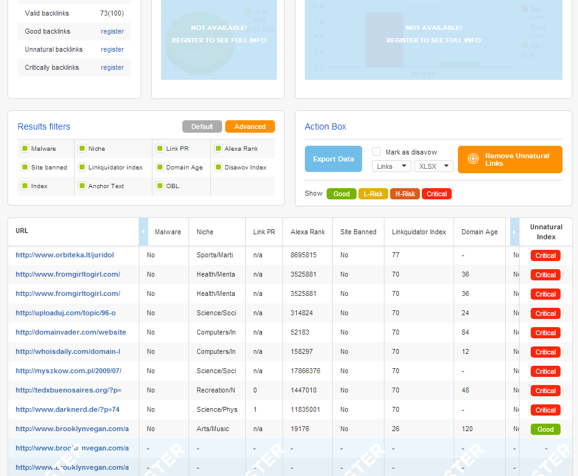The image size is (578, 476).
Task: Filter links by Critical risk
Action: point(436,194)
